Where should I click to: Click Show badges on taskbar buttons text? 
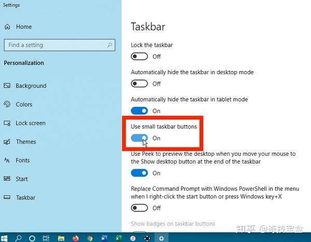pos(173,224)
